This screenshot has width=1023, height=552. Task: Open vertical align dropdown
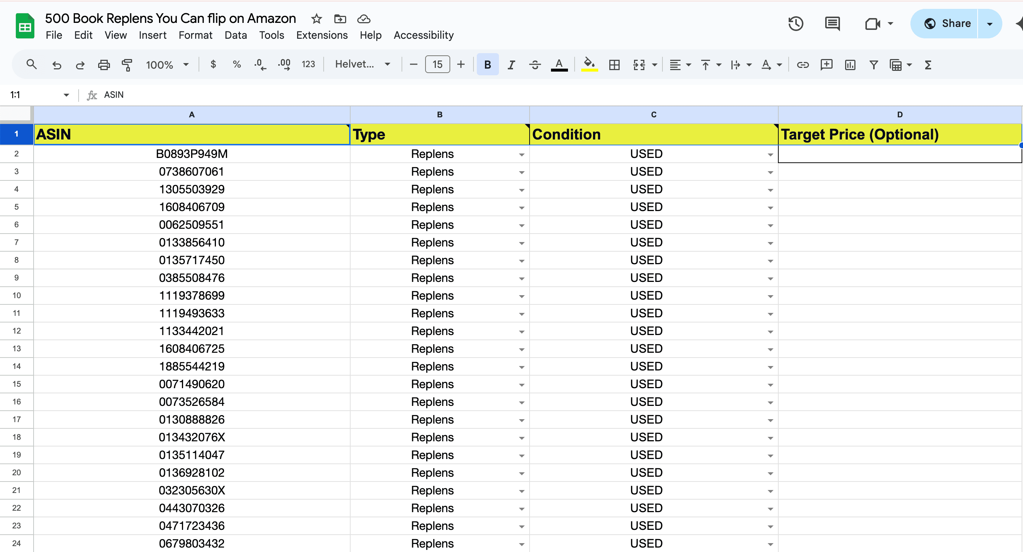(x=710, y=64)
